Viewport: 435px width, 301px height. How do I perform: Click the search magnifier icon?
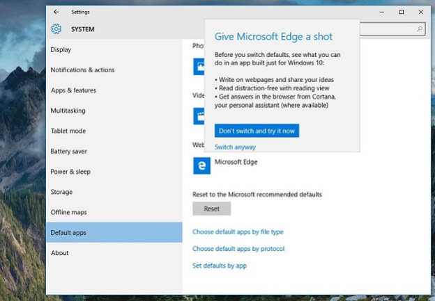(420, 29)
